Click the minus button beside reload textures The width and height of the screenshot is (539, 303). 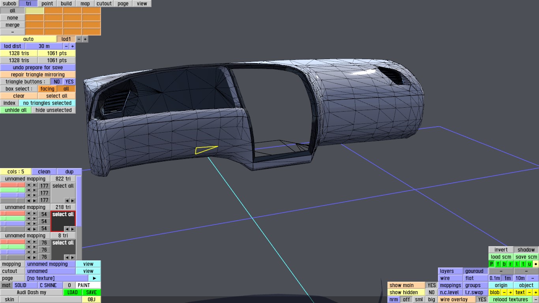535,299
